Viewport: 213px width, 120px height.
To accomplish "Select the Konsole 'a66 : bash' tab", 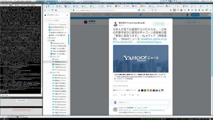I will click(5, 95).
